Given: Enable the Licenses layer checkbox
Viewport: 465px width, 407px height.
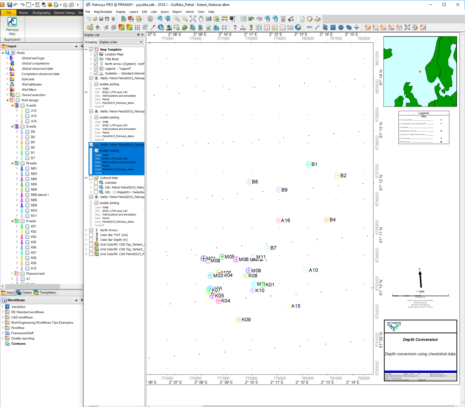Looking at the screenshot, I should (96, 183).
